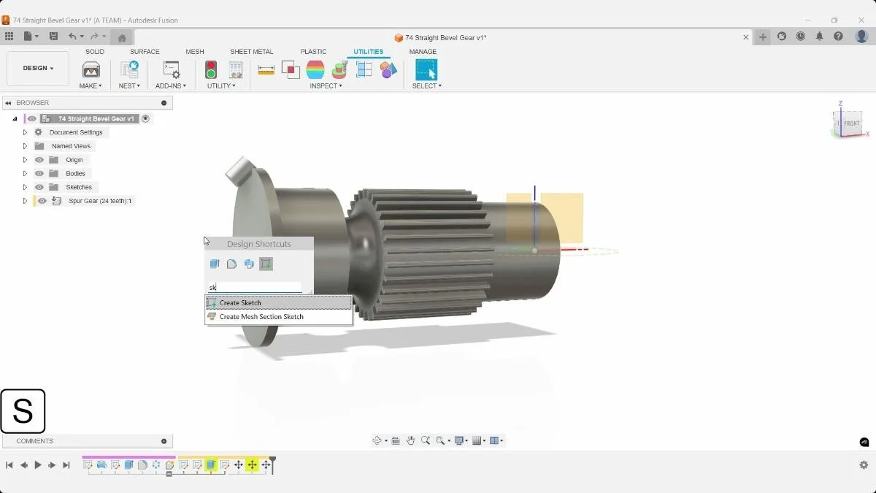Click the rainbow striped analysis icon
The height and width of the screenshot is (493, 876).
click(315, 70)
